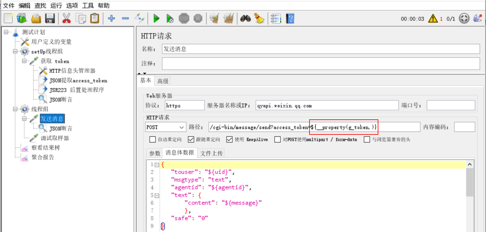Click the Open file folder icon
Viewport: 486px width, 232px height.
click(x=36, y=18)
